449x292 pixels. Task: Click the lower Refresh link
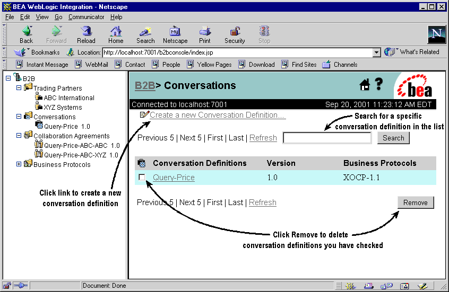(x=263, y=202)
